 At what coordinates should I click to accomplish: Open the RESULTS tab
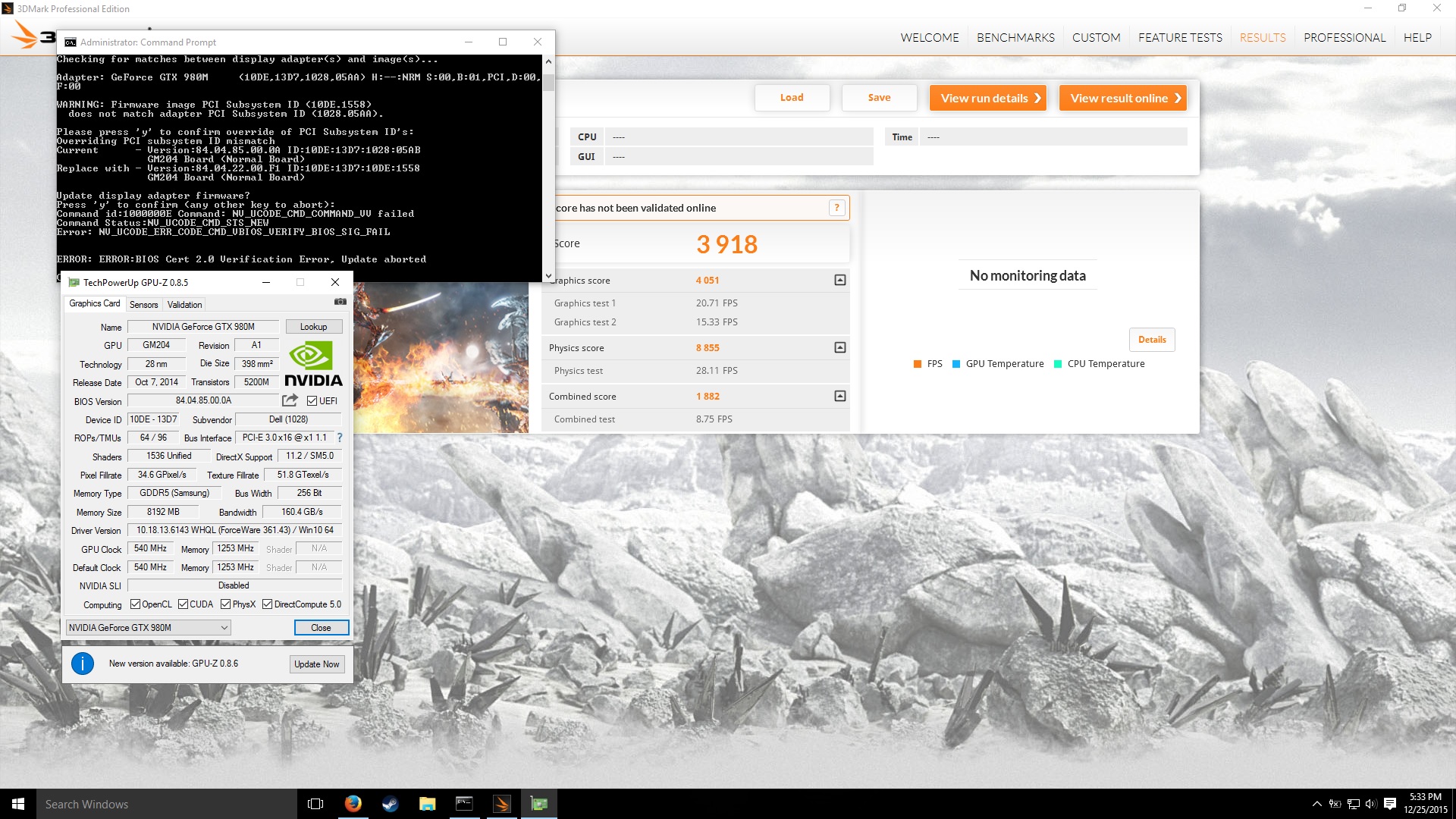(1263, 37)
